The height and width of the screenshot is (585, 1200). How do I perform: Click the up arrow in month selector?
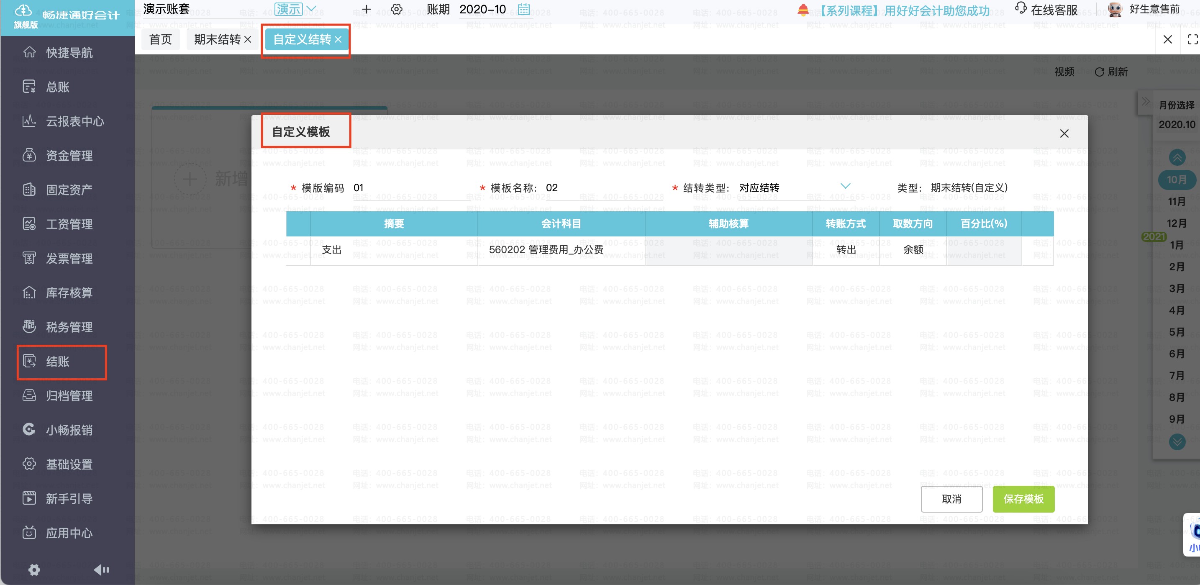click(x=1177, y=157)
